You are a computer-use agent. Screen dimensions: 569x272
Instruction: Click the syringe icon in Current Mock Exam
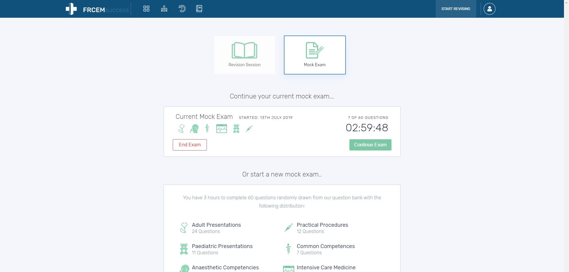249,129
